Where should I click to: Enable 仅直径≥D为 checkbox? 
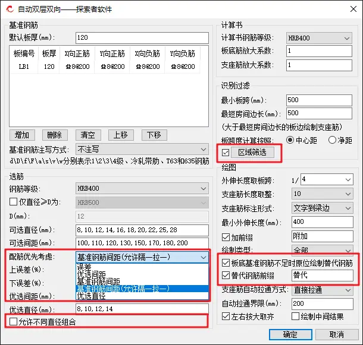(14, 202)
